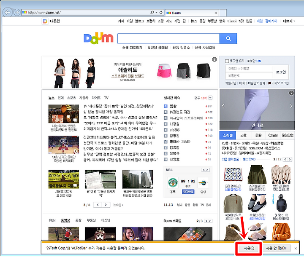Switch to the 라이프 news tab
Viewport: 304px width, 257px height.
[x=96, y=98]
